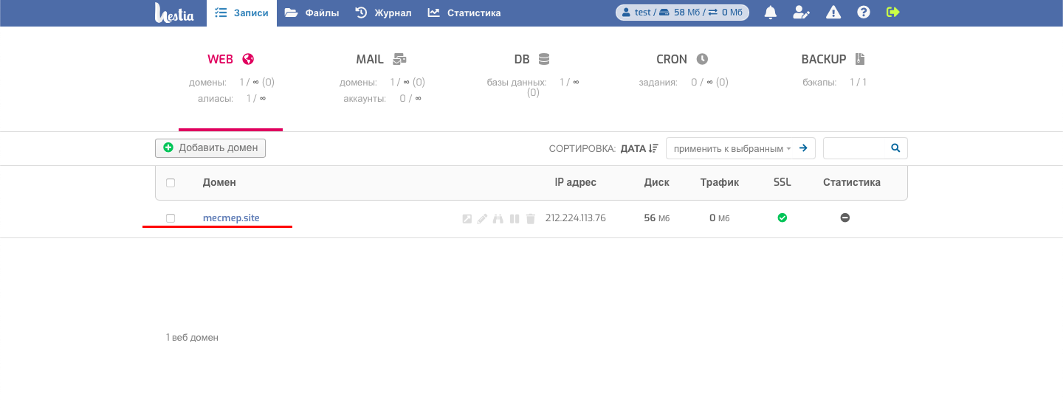Log out with the green exit icon
The height and width of the screenshot is (410, 1063).
[893, 12]
